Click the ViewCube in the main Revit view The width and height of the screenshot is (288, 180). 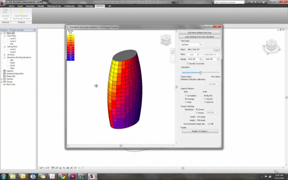(271, 46)
